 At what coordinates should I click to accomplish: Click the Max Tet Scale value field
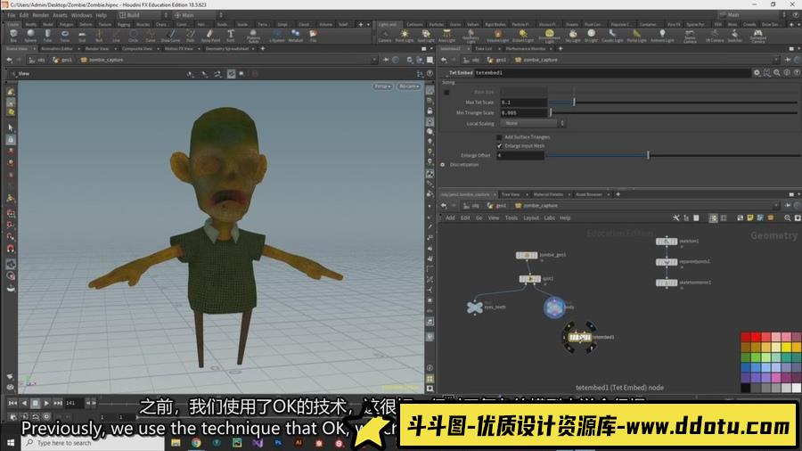(523, 102)
